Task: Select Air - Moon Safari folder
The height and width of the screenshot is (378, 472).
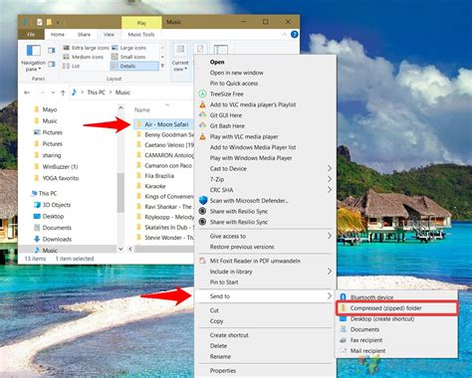Action: coord(164,124)
